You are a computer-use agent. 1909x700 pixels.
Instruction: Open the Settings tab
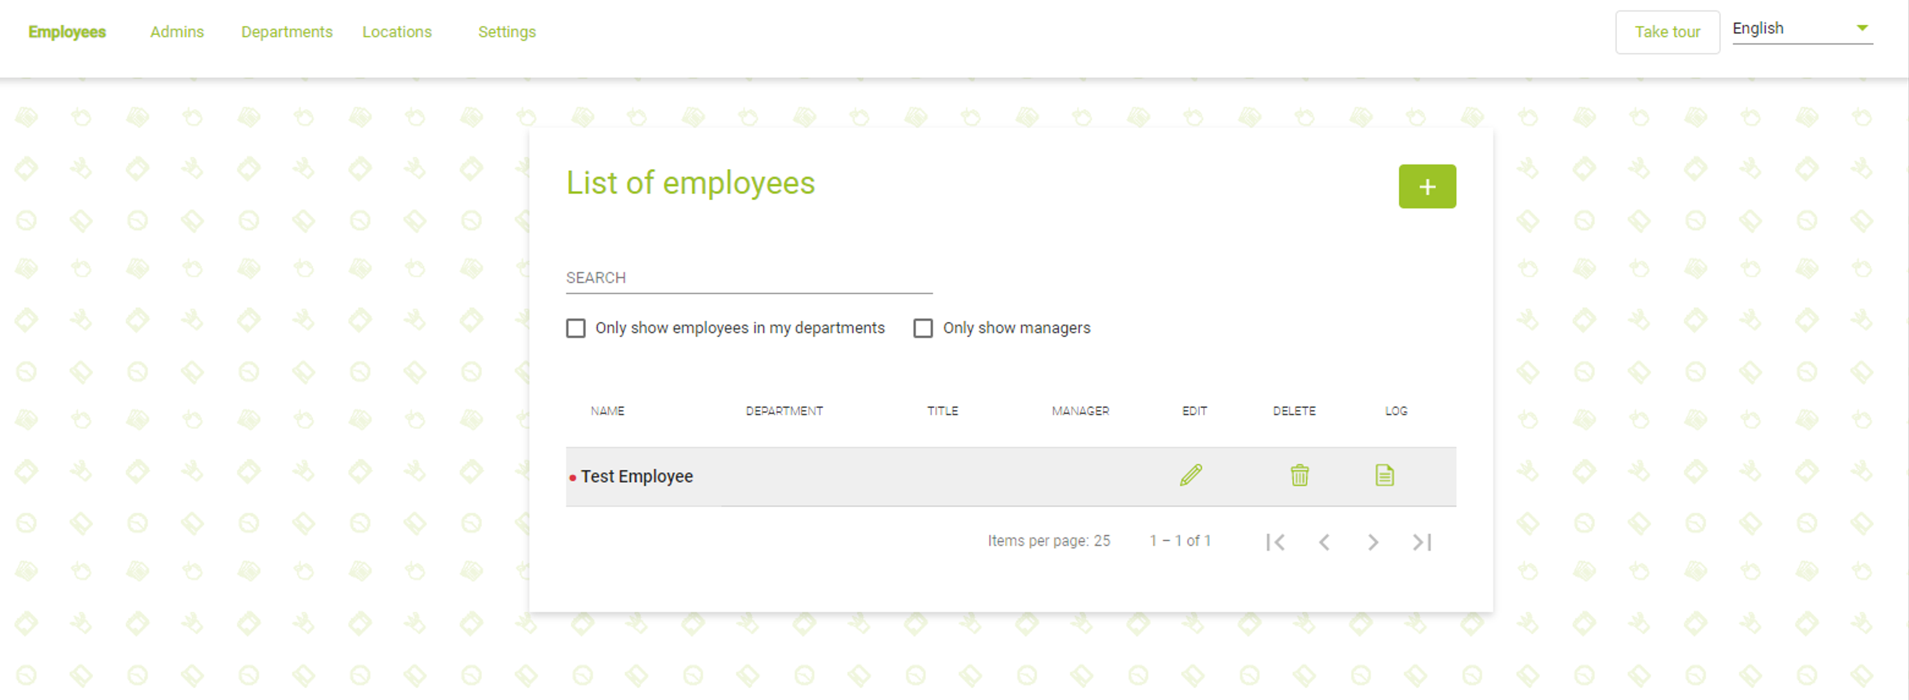pos(506,32)
